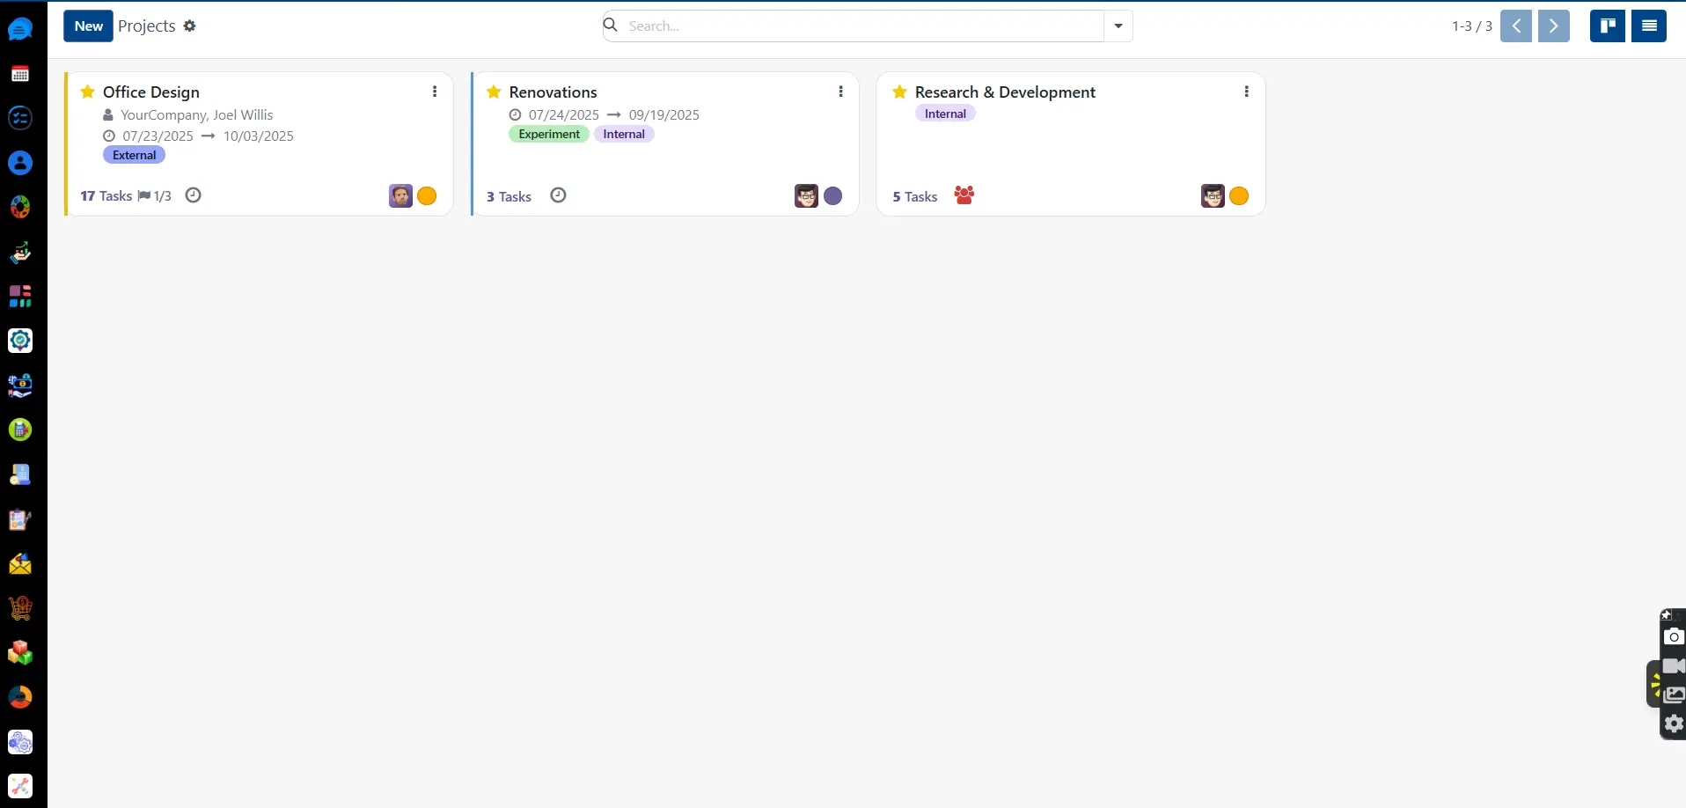Switch to list view
This screenshot has height=808, width=1686.
click(x=1648, y=26)
